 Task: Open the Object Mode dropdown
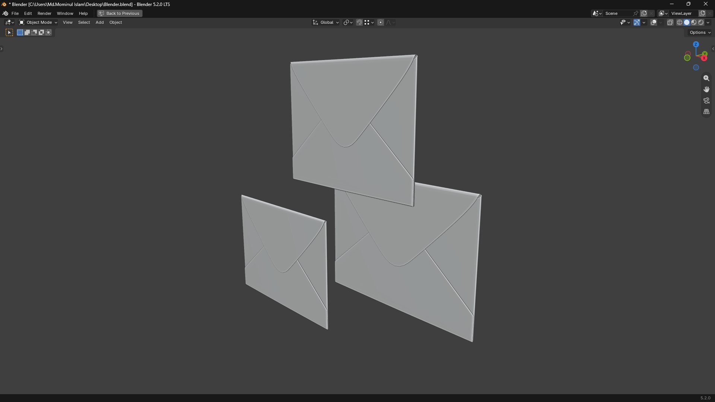pos(38,22)
